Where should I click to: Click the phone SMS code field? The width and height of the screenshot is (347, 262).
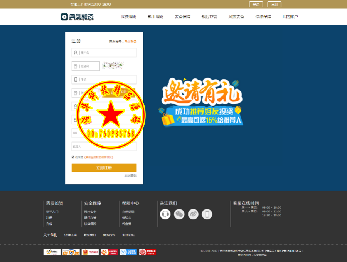pos(86,93)
